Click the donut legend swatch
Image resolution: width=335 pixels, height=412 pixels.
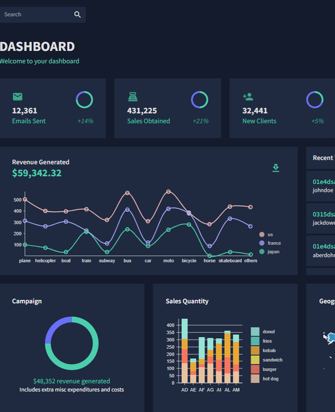(x=255, y=332)
